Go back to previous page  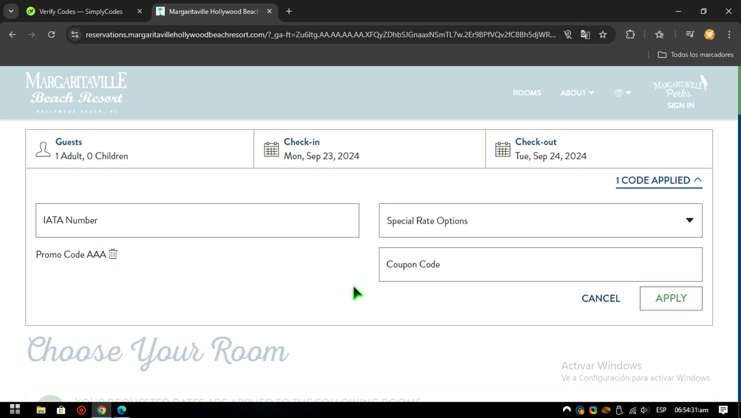(12, 35)
